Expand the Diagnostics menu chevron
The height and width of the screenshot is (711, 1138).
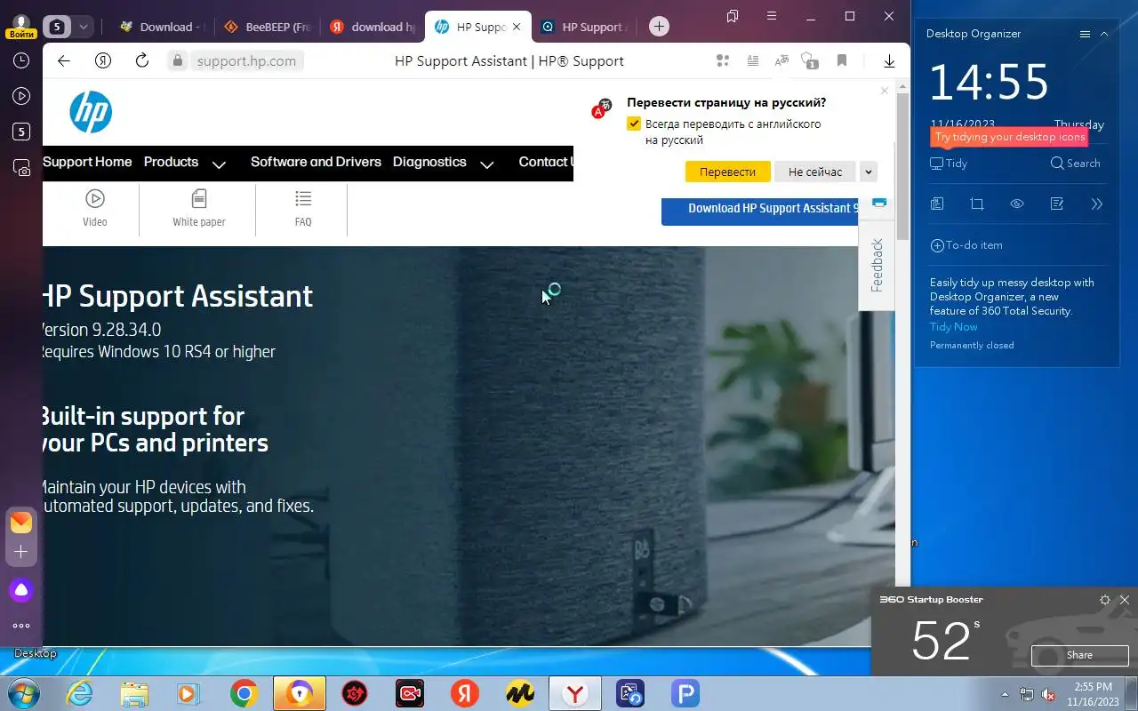point(486,164)
